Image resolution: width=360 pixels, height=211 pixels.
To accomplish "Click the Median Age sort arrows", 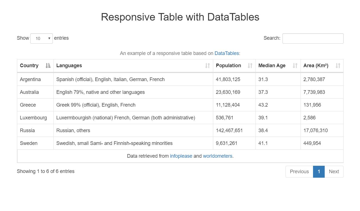I will [295, 66].
